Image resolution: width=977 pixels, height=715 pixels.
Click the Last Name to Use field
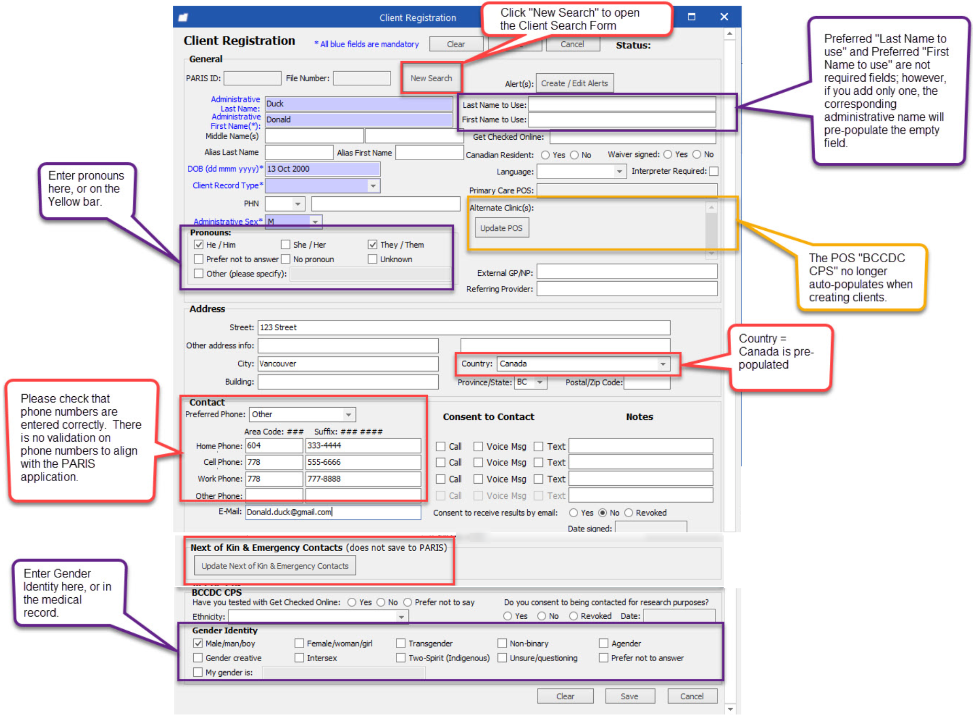[621, 105]
